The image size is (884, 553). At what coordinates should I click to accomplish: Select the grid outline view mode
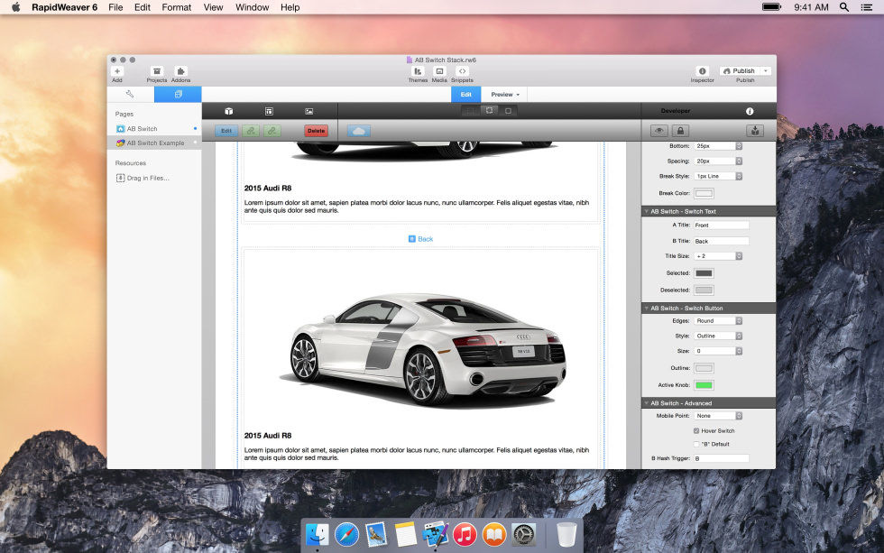point(470,111)
